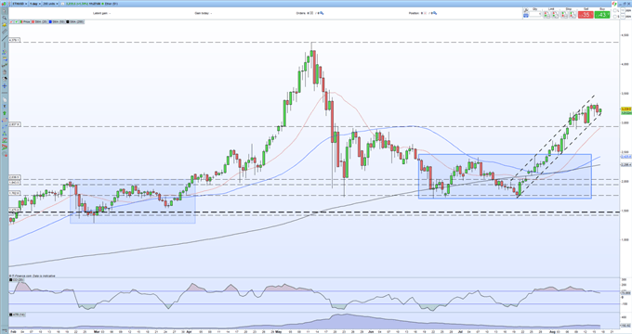
Task: Select the magnifier zoom tool
Action: (x=5, y=18)
